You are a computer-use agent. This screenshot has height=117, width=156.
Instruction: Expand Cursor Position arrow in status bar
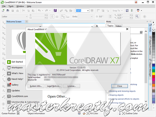click(18, 113)
